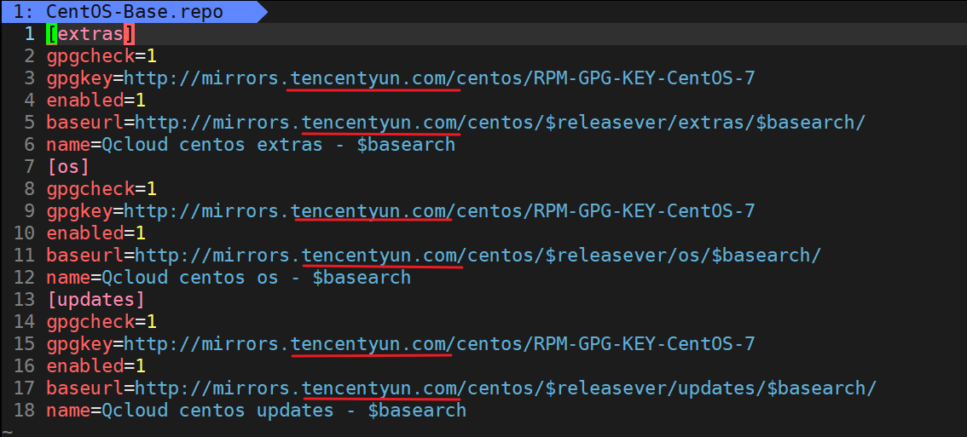Click the [os] section header
Image resolution: width=967 pixels, height=437 pixels.
pyautogui.click(x=67, y=167)
